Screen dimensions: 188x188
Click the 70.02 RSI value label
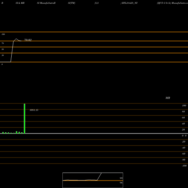click(x=28, y=40)
